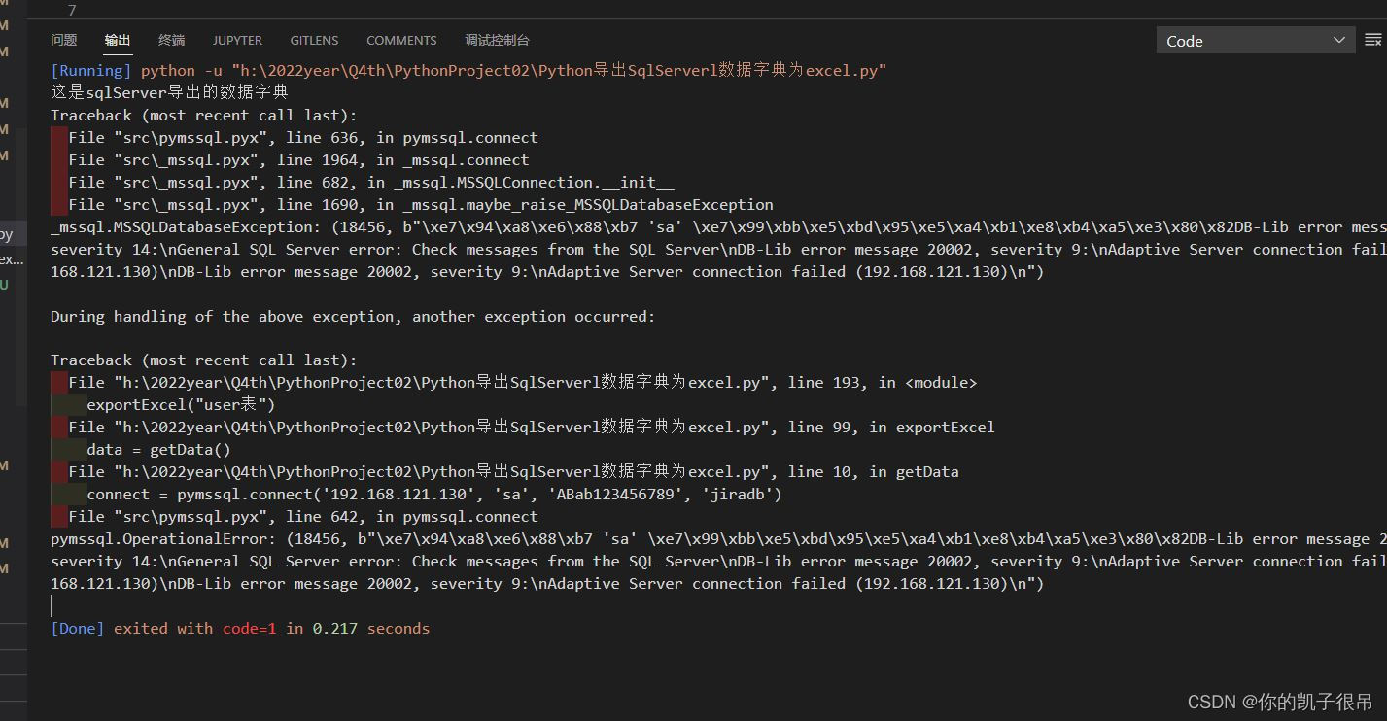Click the line with 'maybe_raise_MSSQLDatabaseException'

[x=421, y=204]
